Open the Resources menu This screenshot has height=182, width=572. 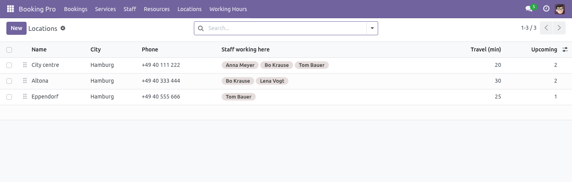[157, 9]
